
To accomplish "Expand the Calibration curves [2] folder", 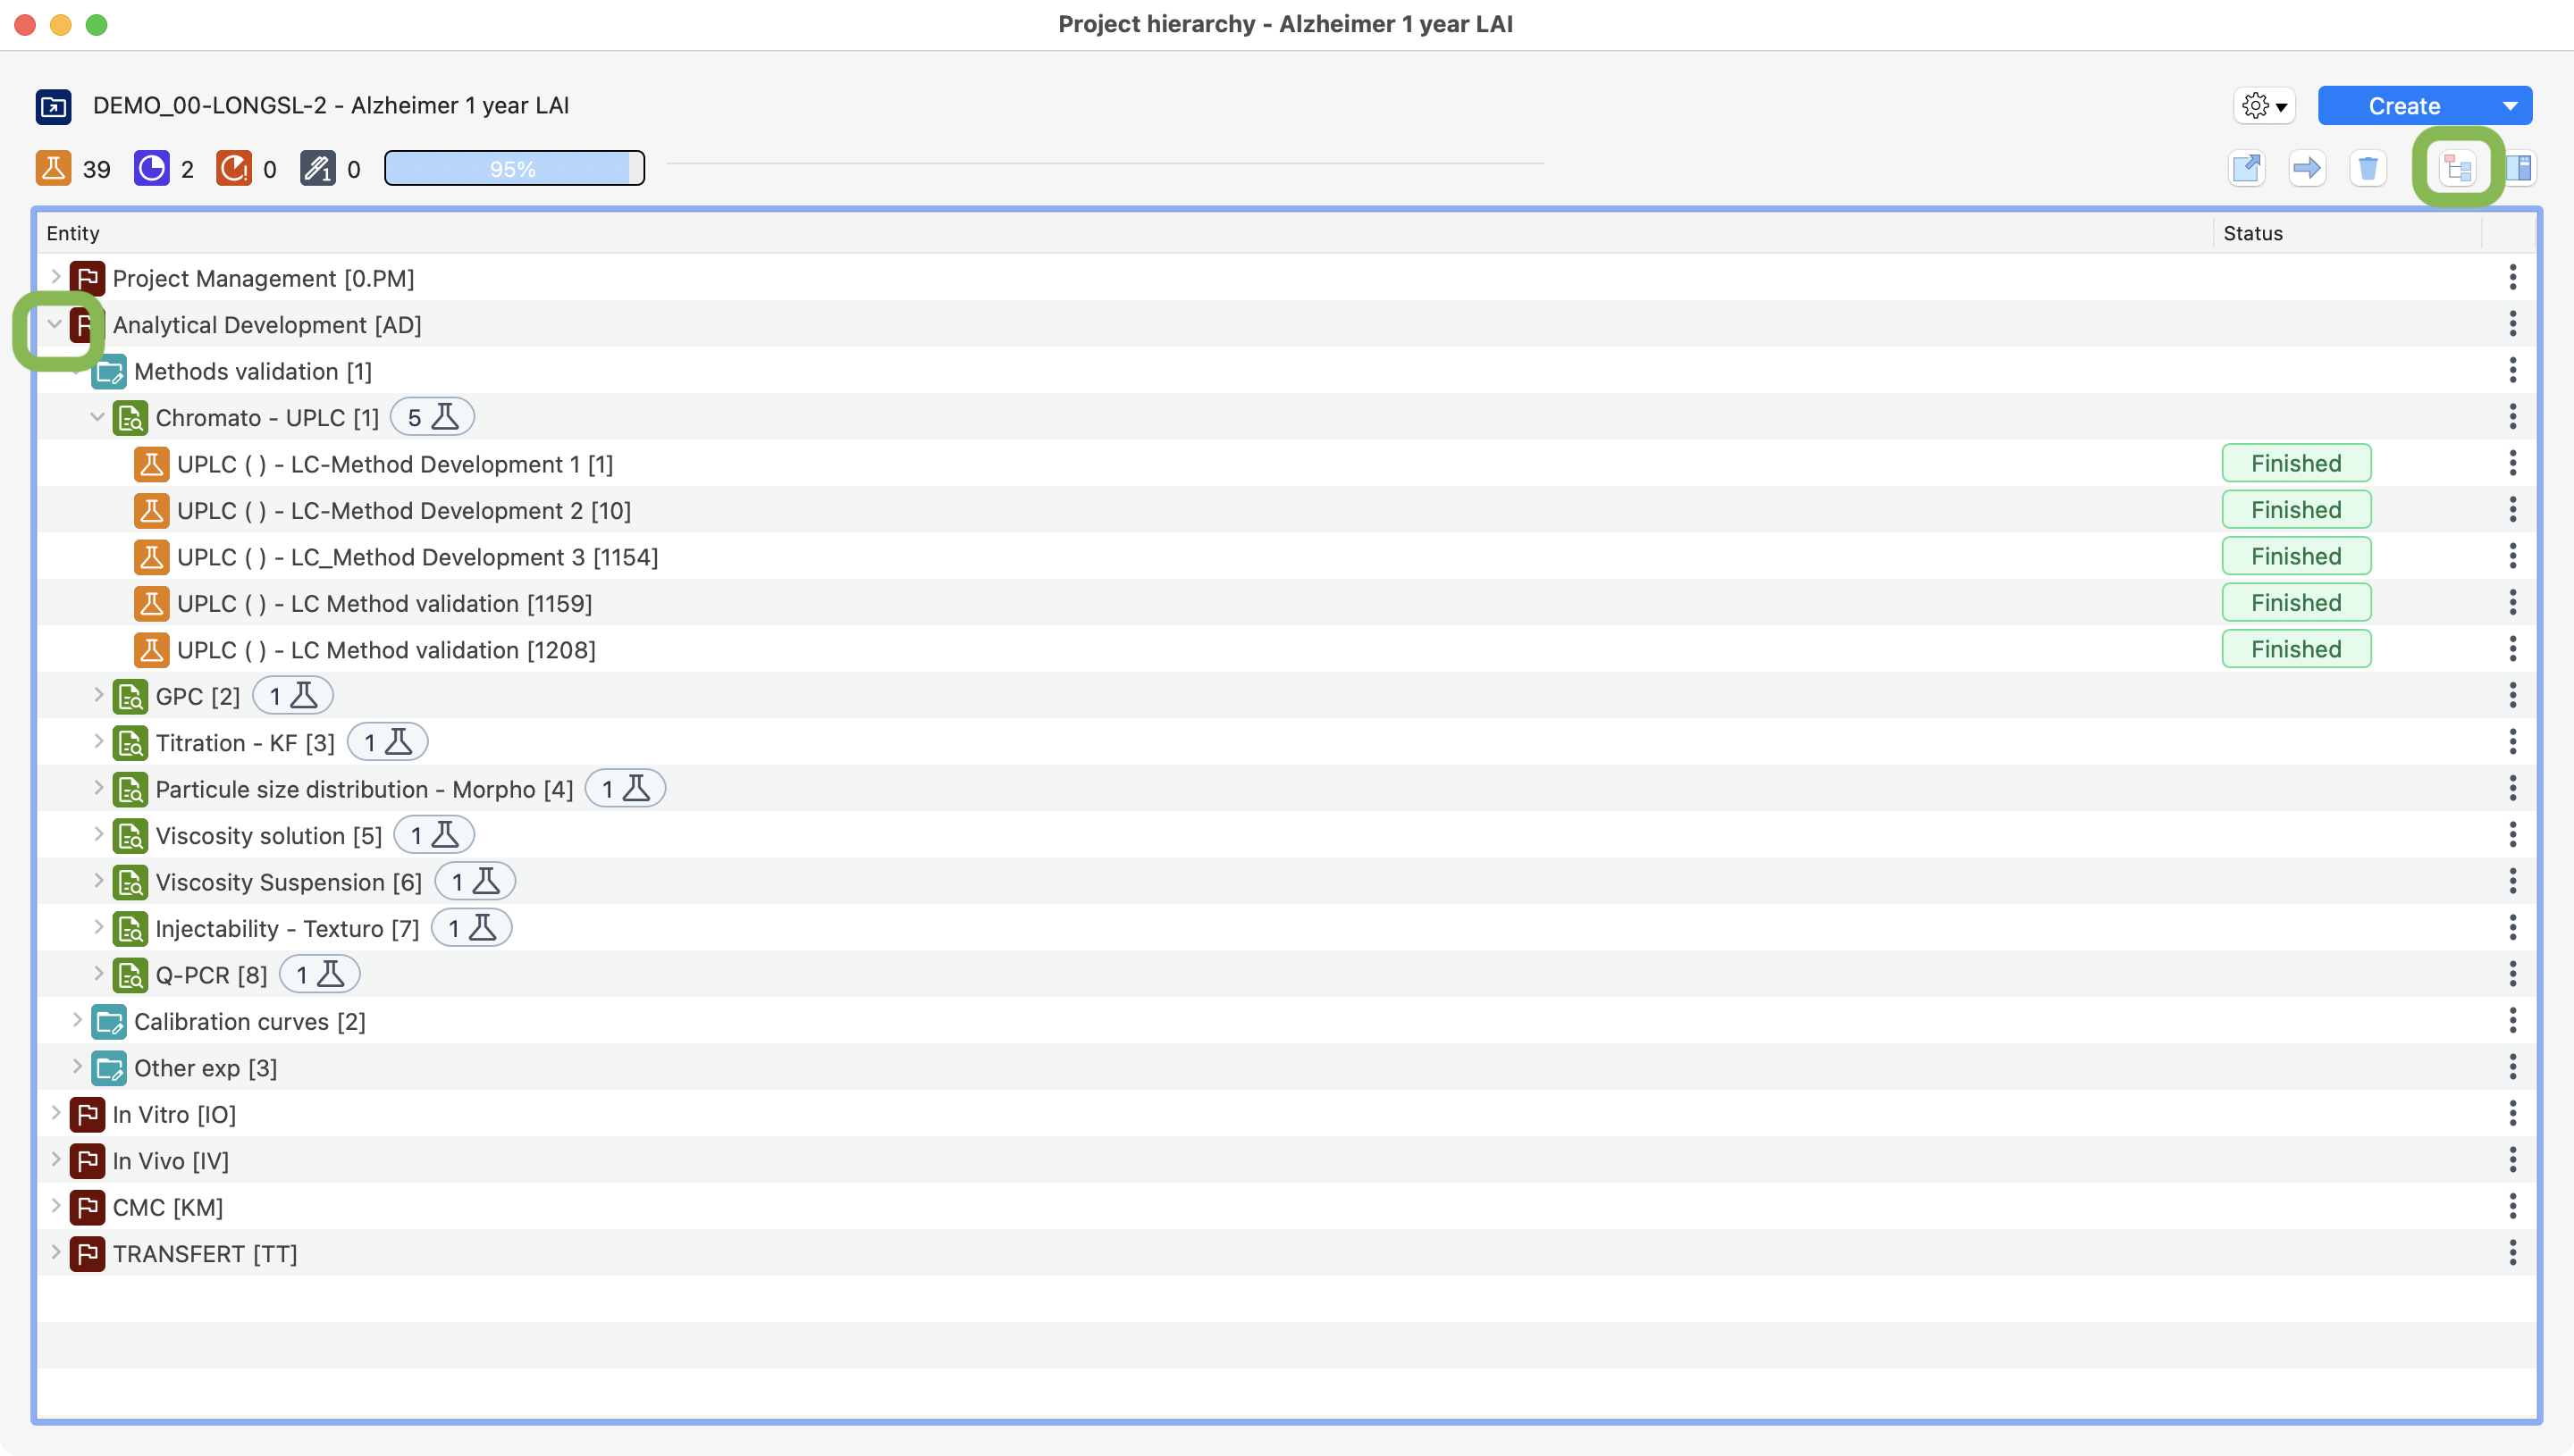I will [77, 1021].
